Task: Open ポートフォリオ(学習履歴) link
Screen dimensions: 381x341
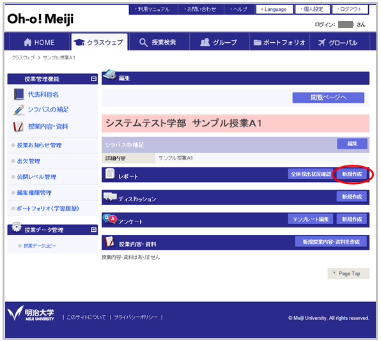Action: tap(47, 208)
